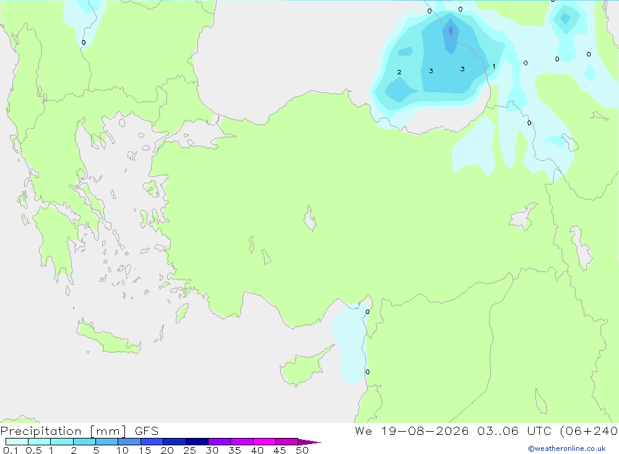Click the date text "We 19-08-2026"

[412, 431]
